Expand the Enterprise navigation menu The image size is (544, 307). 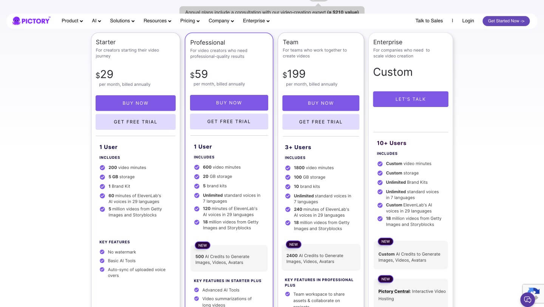(256, 21)
